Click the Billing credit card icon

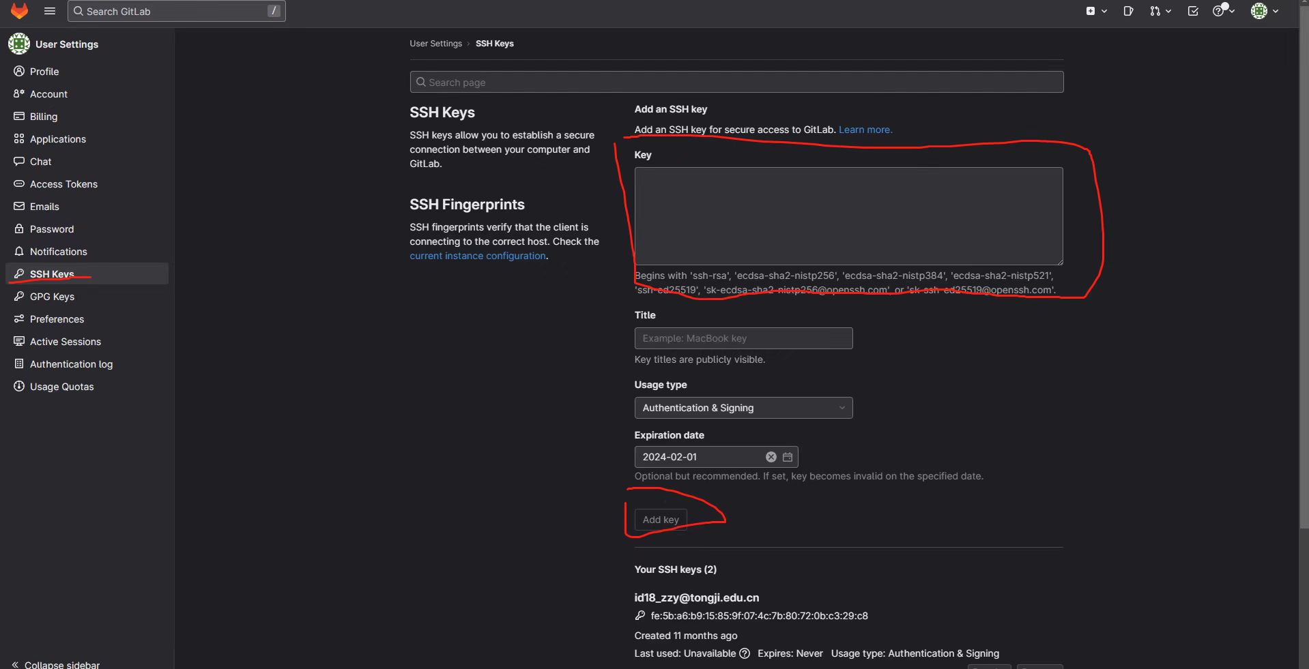19,116
